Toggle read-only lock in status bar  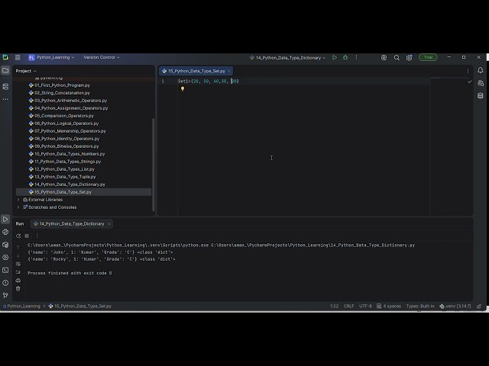479,307
